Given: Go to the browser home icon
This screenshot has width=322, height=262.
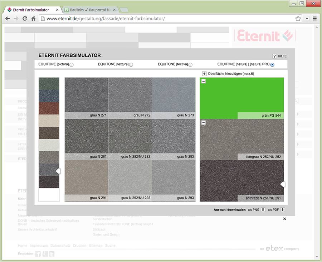Looking at the screenshot, I should pyautogui.click(x=33, y=19).
